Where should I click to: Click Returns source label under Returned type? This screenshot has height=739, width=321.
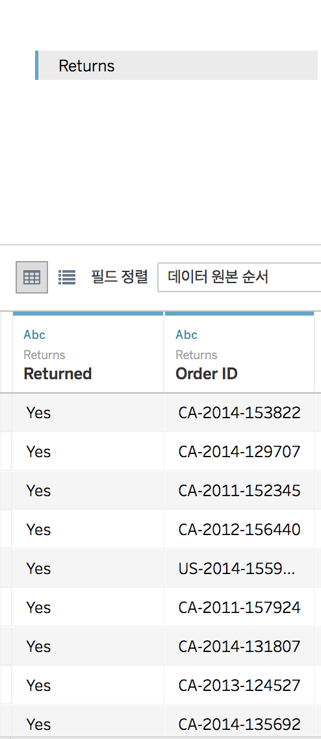click(x=44, y=355)
